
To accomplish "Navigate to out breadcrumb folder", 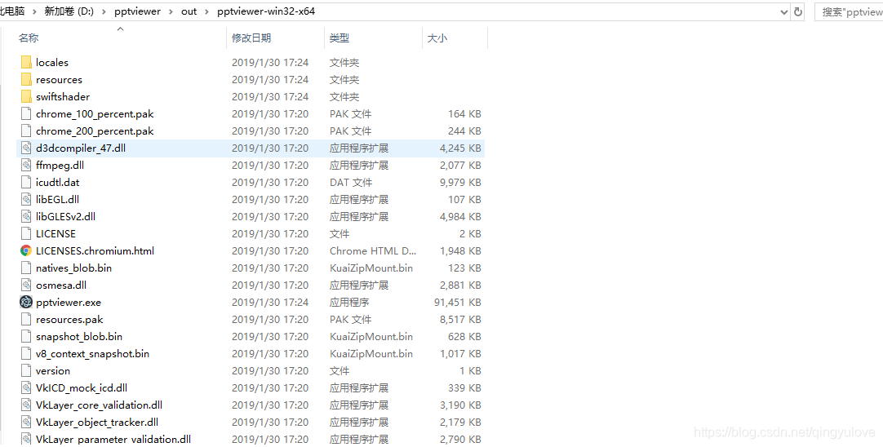I will (x=189, y=11).
